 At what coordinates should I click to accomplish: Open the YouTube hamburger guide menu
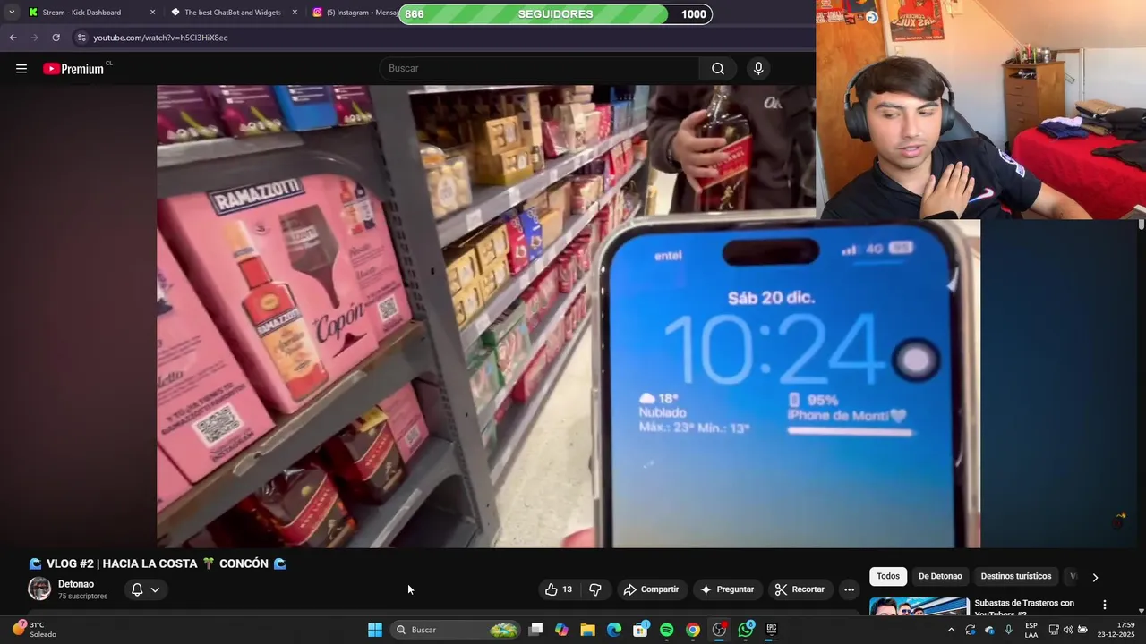pyautogui.click(x=21, y=69)
